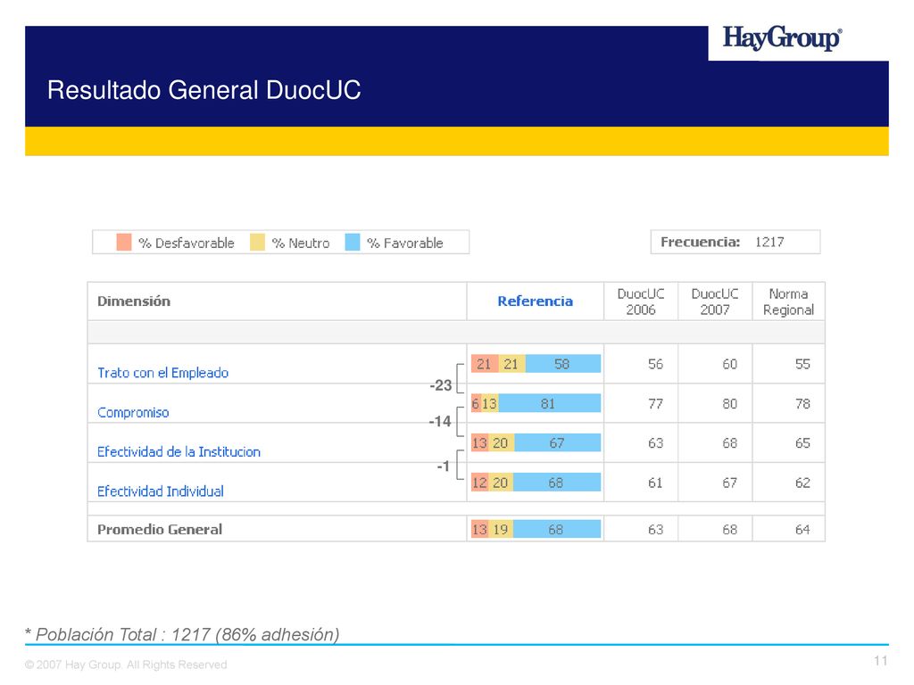Click Norma Regional value 64 for Promedio General

802,530
